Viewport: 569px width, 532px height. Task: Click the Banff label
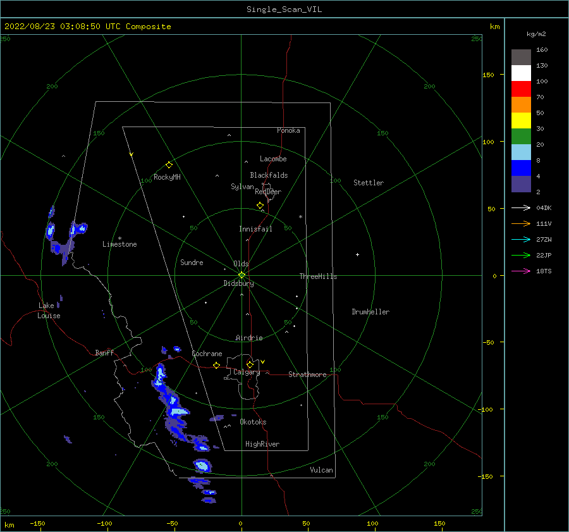click(x=104, y=352)
